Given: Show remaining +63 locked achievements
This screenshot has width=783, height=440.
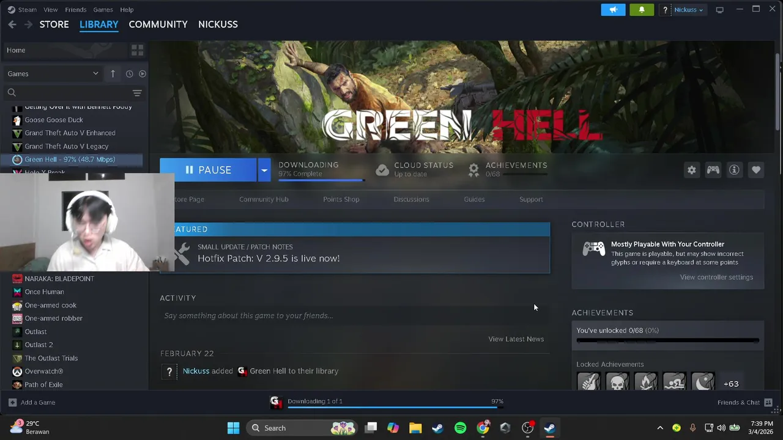Looking at the screenshot, I should click(731, 384).
